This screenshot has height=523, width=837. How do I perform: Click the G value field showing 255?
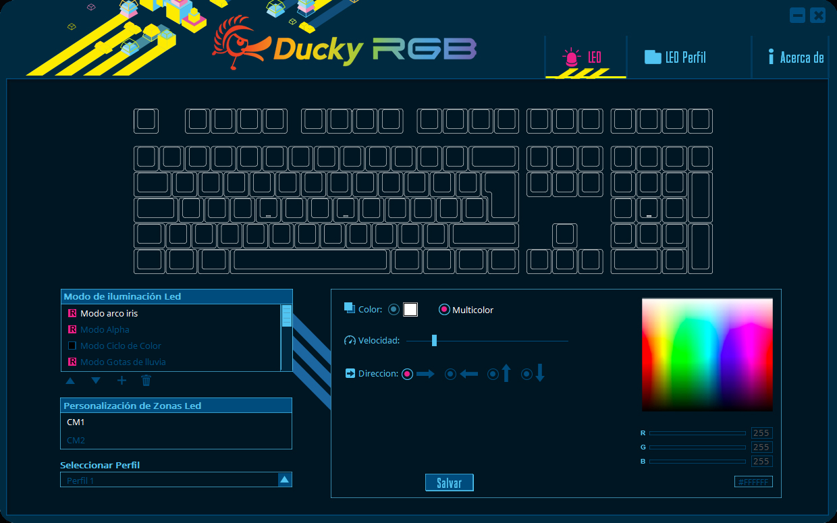[761, 447]
